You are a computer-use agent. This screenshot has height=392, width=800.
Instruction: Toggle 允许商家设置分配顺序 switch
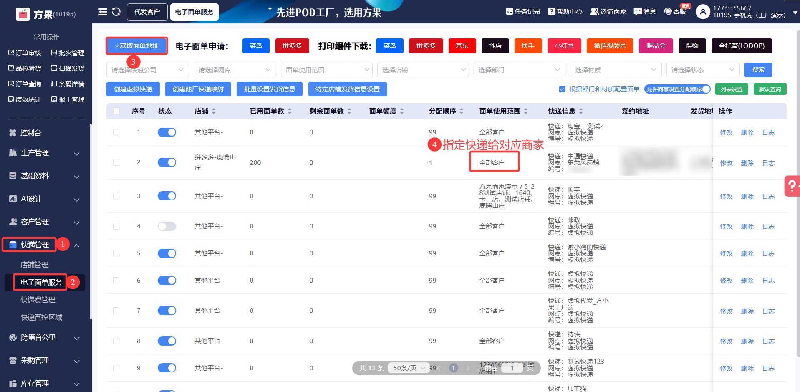coord(677,89)
